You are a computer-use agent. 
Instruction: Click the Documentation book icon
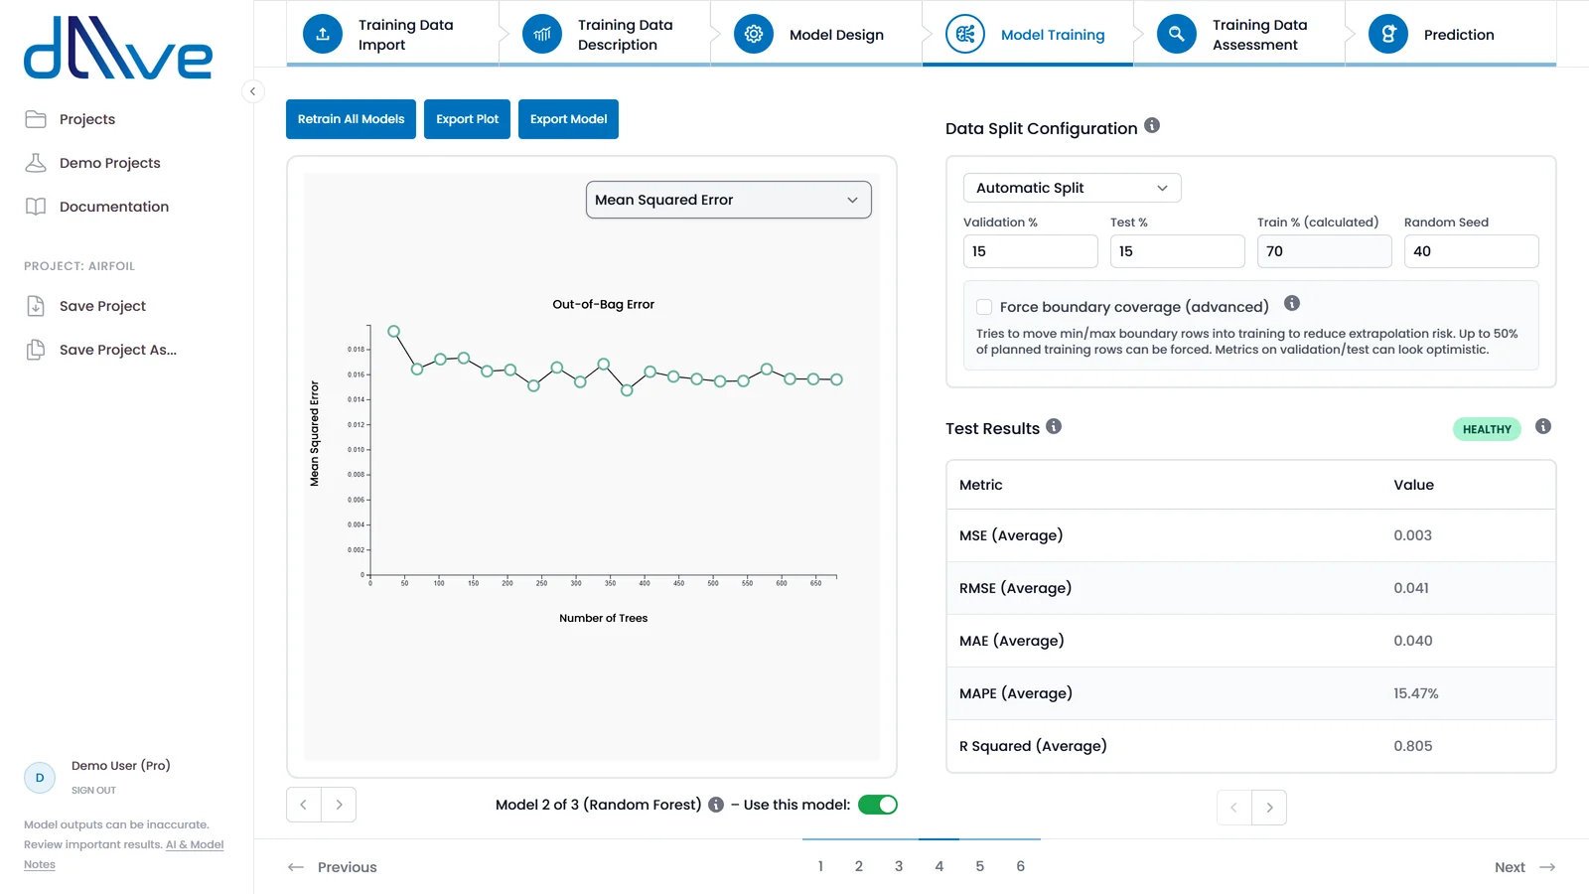point(36,207)
